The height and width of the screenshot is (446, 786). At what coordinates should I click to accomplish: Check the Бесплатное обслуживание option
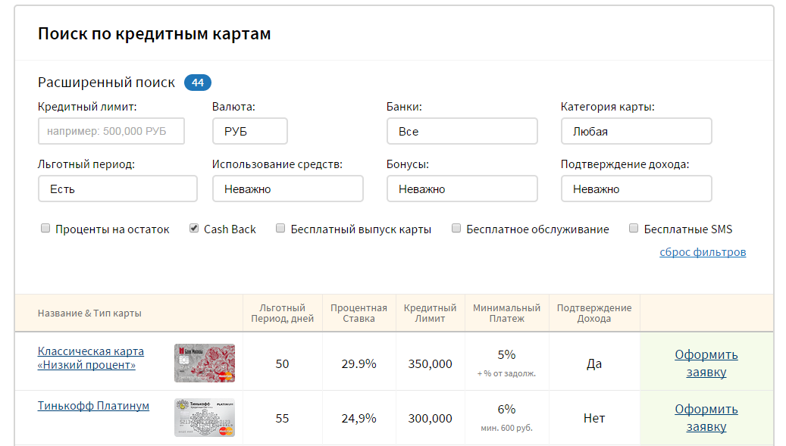[x=456, y=228]
